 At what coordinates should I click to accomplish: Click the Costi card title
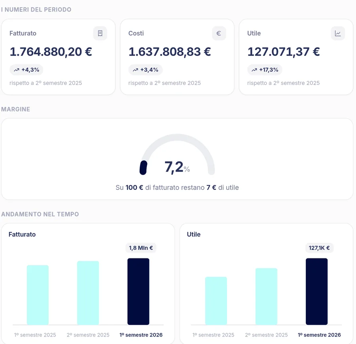(136, 33)
